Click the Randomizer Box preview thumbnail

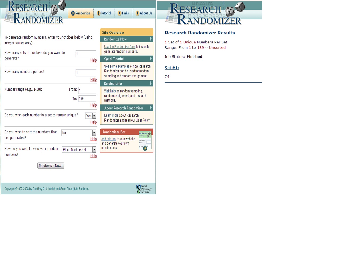[x=145, y=141]
